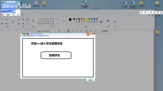The image size is (163, 91).
Task: Align text right
Action: [x=95, y=31]
